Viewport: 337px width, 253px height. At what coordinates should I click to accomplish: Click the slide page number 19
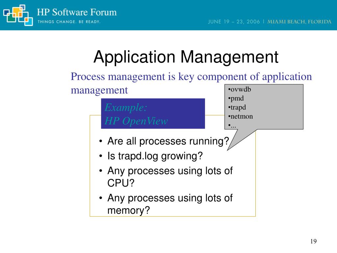tap(313, 241)
